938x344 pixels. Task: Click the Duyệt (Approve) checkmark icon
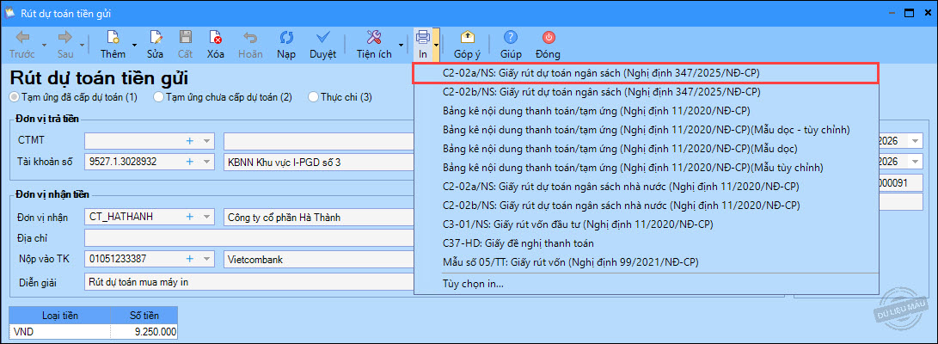coord(322,38)
